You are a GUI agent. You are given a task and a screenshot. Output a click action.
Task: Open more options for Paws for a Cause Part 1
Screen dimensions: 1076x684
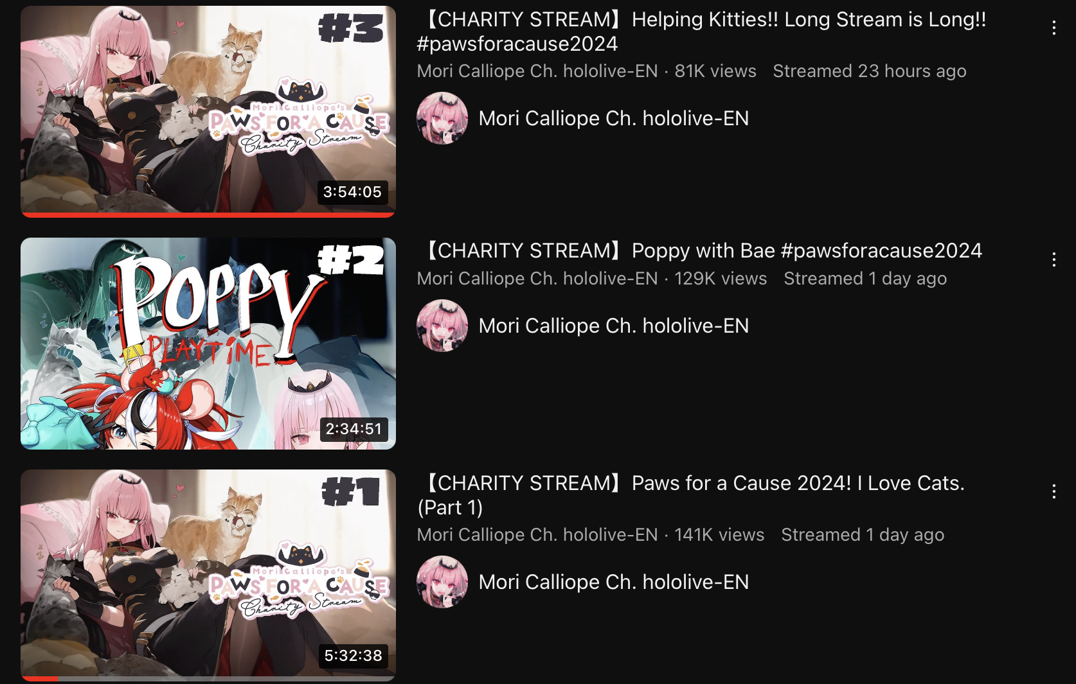tap(1054, 491)
